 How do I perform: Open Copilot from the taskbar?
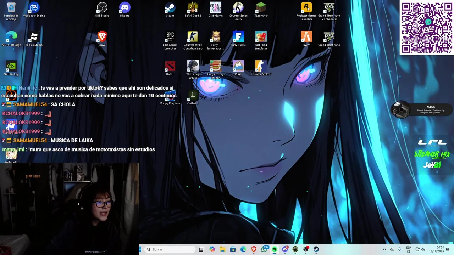212,249
